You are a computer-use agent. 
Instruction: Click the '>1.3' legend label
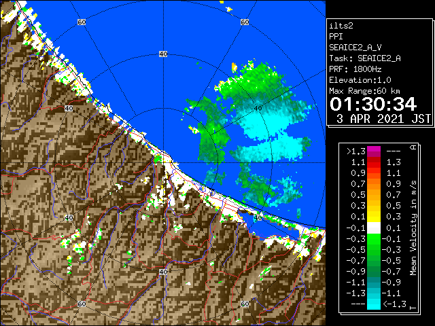coord(355,151)
